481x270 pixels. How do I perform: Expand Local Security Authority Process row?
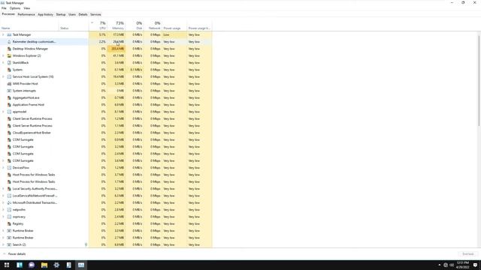(x=3, y=188)
